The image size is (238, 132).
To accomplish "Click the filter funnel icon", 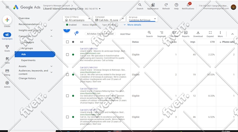I will [x=76, y=34].
